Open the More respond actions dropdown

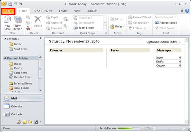[66, 26]
